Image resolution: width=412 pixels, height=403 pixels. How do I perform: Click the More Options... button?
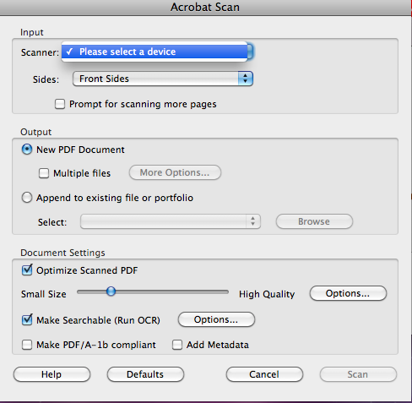[x=175, y=172]
